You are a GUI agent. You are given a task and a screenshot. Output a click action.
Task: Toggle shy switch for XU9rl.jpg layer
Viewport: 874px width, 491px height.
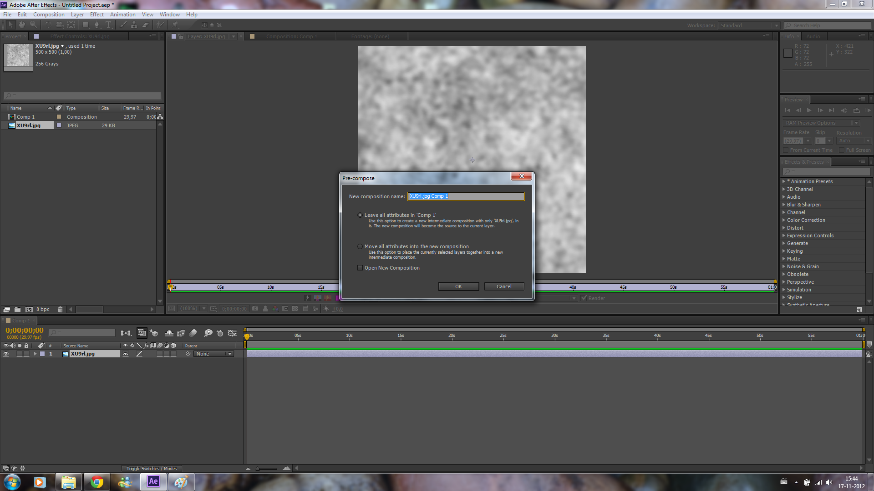125,354
